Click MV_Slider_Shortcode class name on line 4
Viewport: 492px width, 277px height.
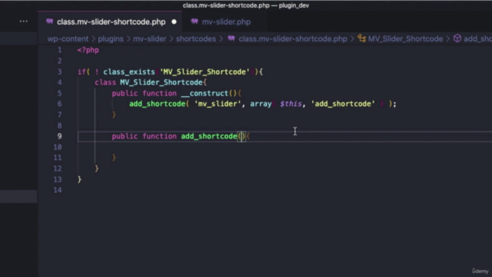tap(161, 82)
